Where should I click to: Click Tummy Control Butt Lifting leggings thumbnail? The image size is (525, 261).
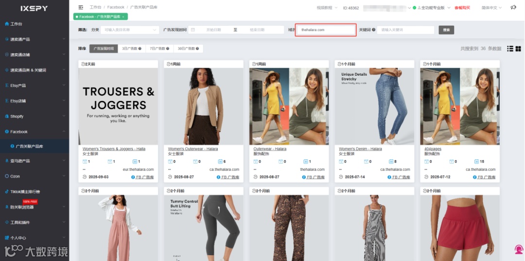(204, 228)
